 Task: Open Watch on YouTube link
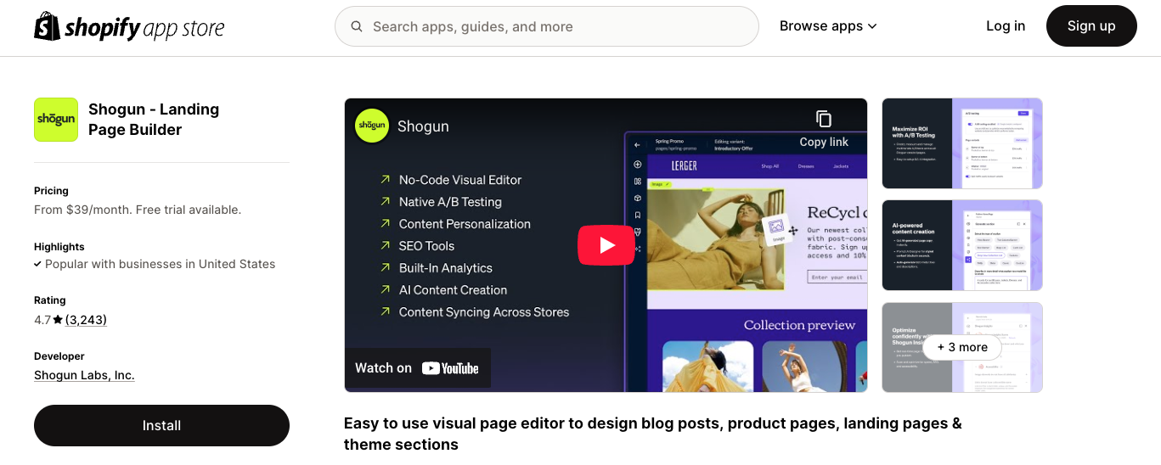417,368
